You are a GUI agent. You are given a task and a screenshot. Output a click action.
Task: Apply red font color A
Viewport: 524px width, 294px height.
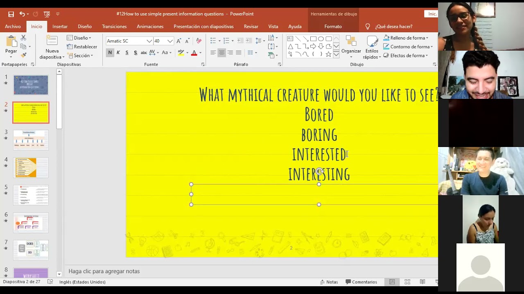pyautogui.click(x=194, y=53)
